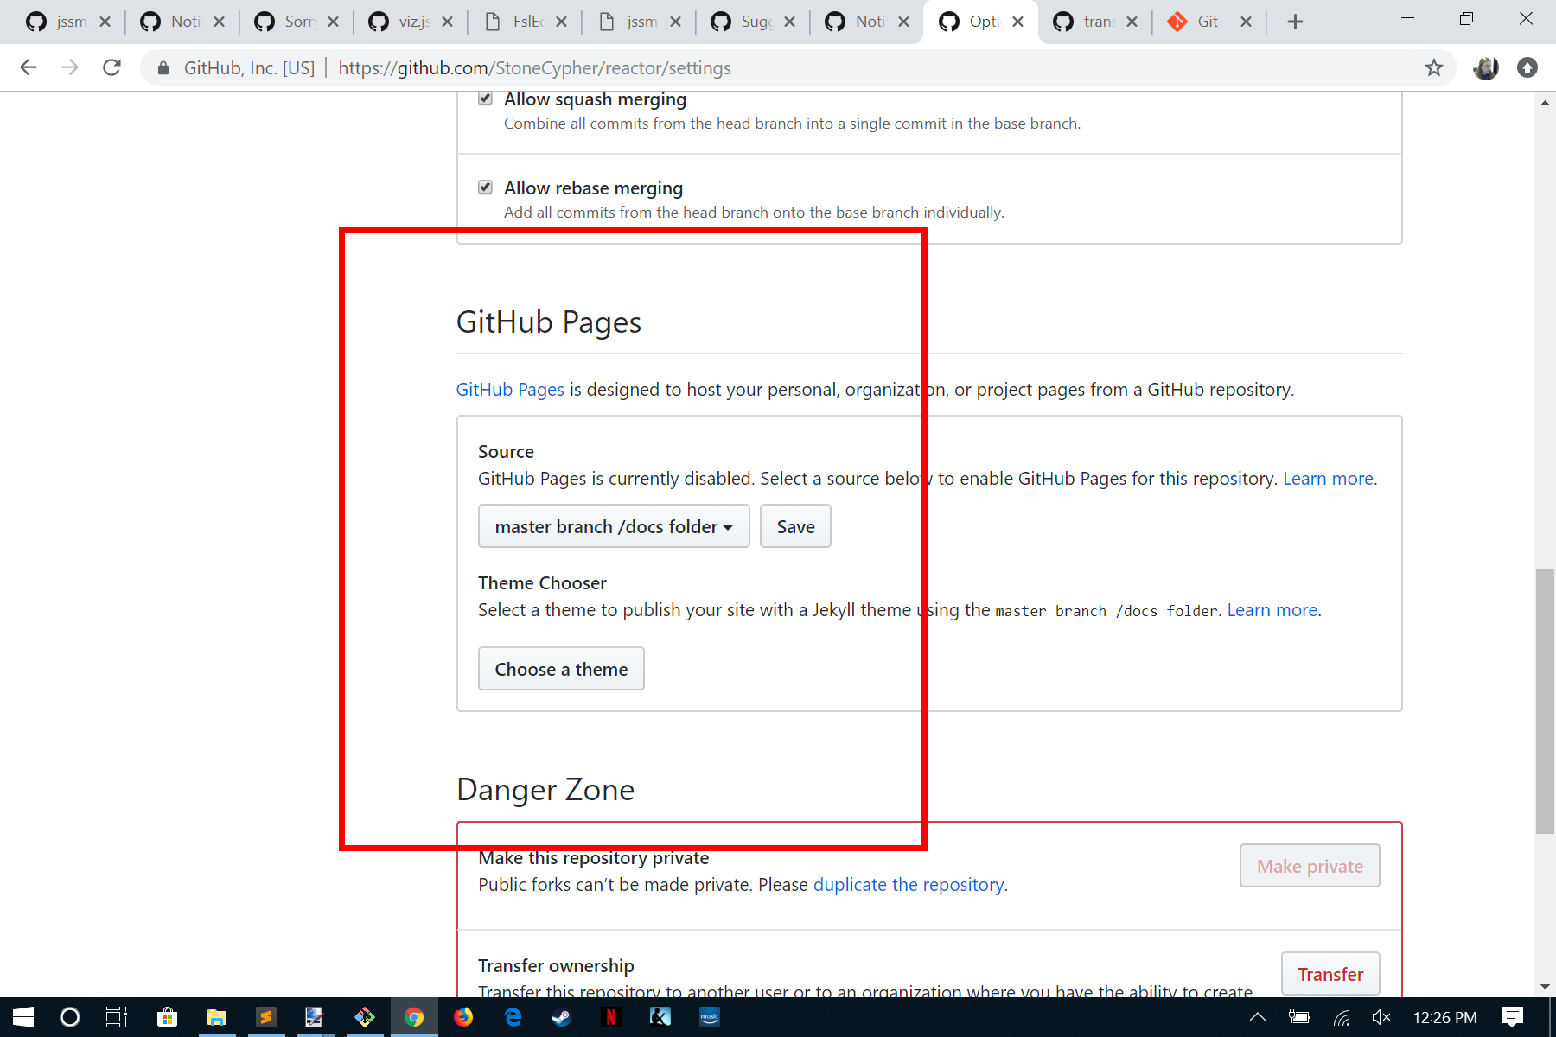
Task: Click Choose a theme
Action: click(560, 668)
